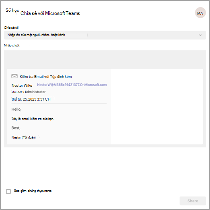Expand the Chia sẻ tới dropdown chevron

200,35
